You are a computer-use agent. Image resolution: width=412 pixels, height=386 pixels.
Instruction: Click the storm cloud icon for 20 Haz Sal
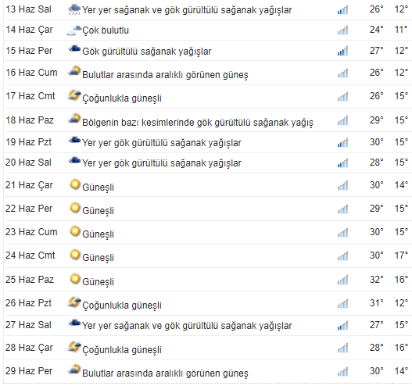point(74,160)
